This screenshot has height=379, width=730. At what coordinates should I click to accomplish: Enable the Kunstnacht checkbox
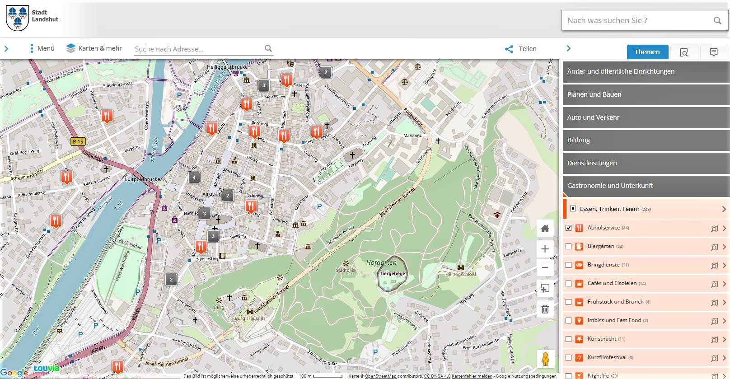coord(569,339)
